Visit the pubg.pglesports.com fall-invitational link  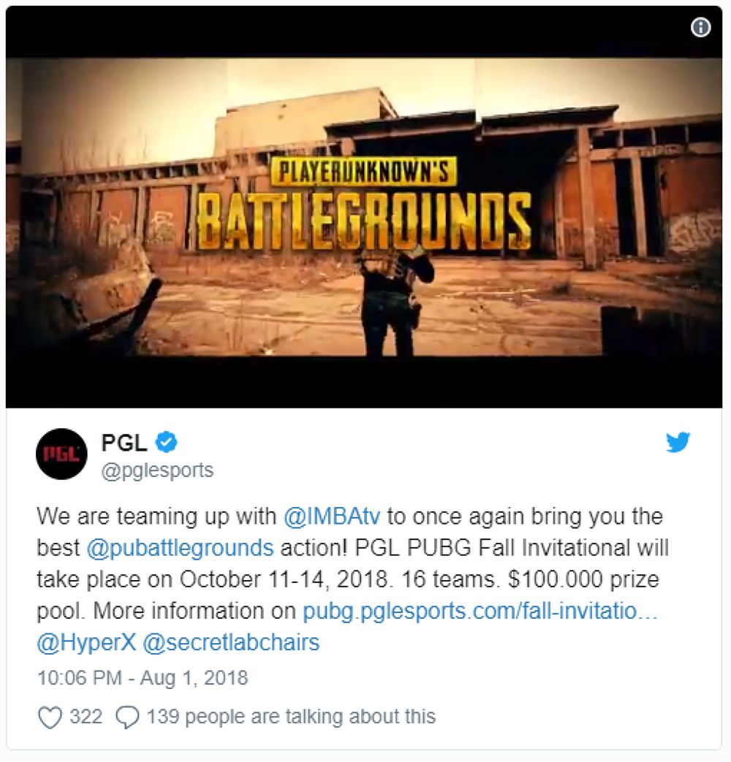(480, 611)
